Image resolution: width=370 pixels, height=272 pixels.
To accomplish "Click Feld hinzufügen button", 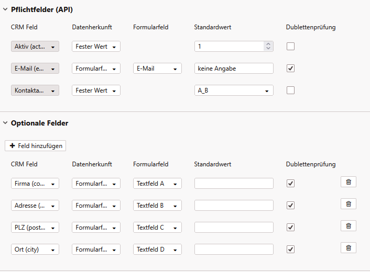I will tap(35, 145).
